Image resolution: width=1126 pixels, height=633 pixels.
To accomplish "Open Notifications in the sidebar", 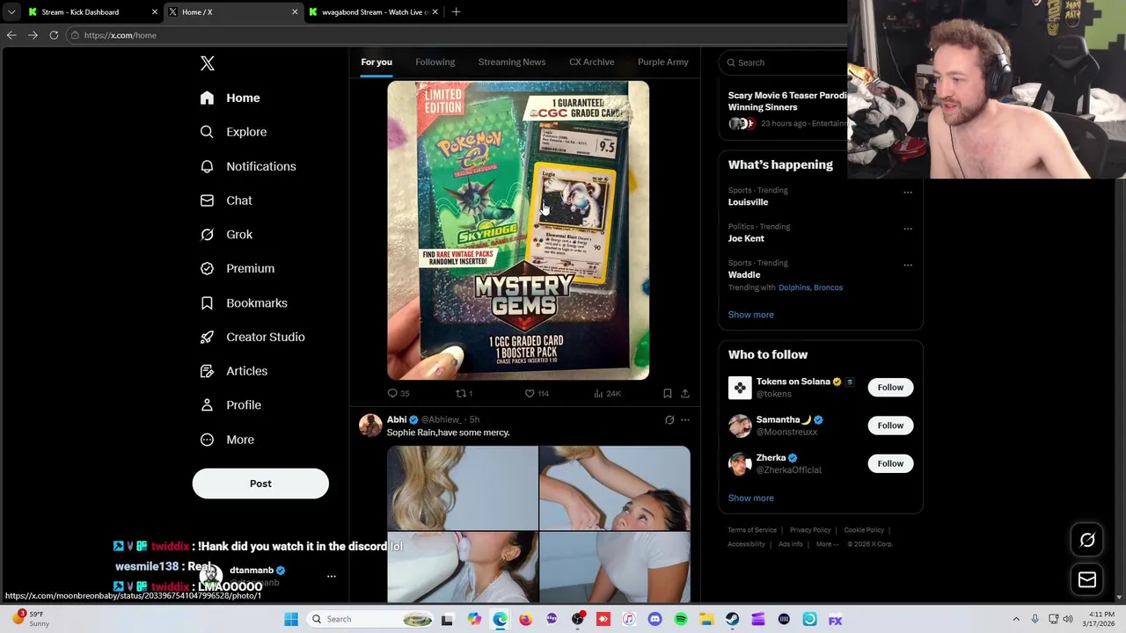I will point(249,166).
